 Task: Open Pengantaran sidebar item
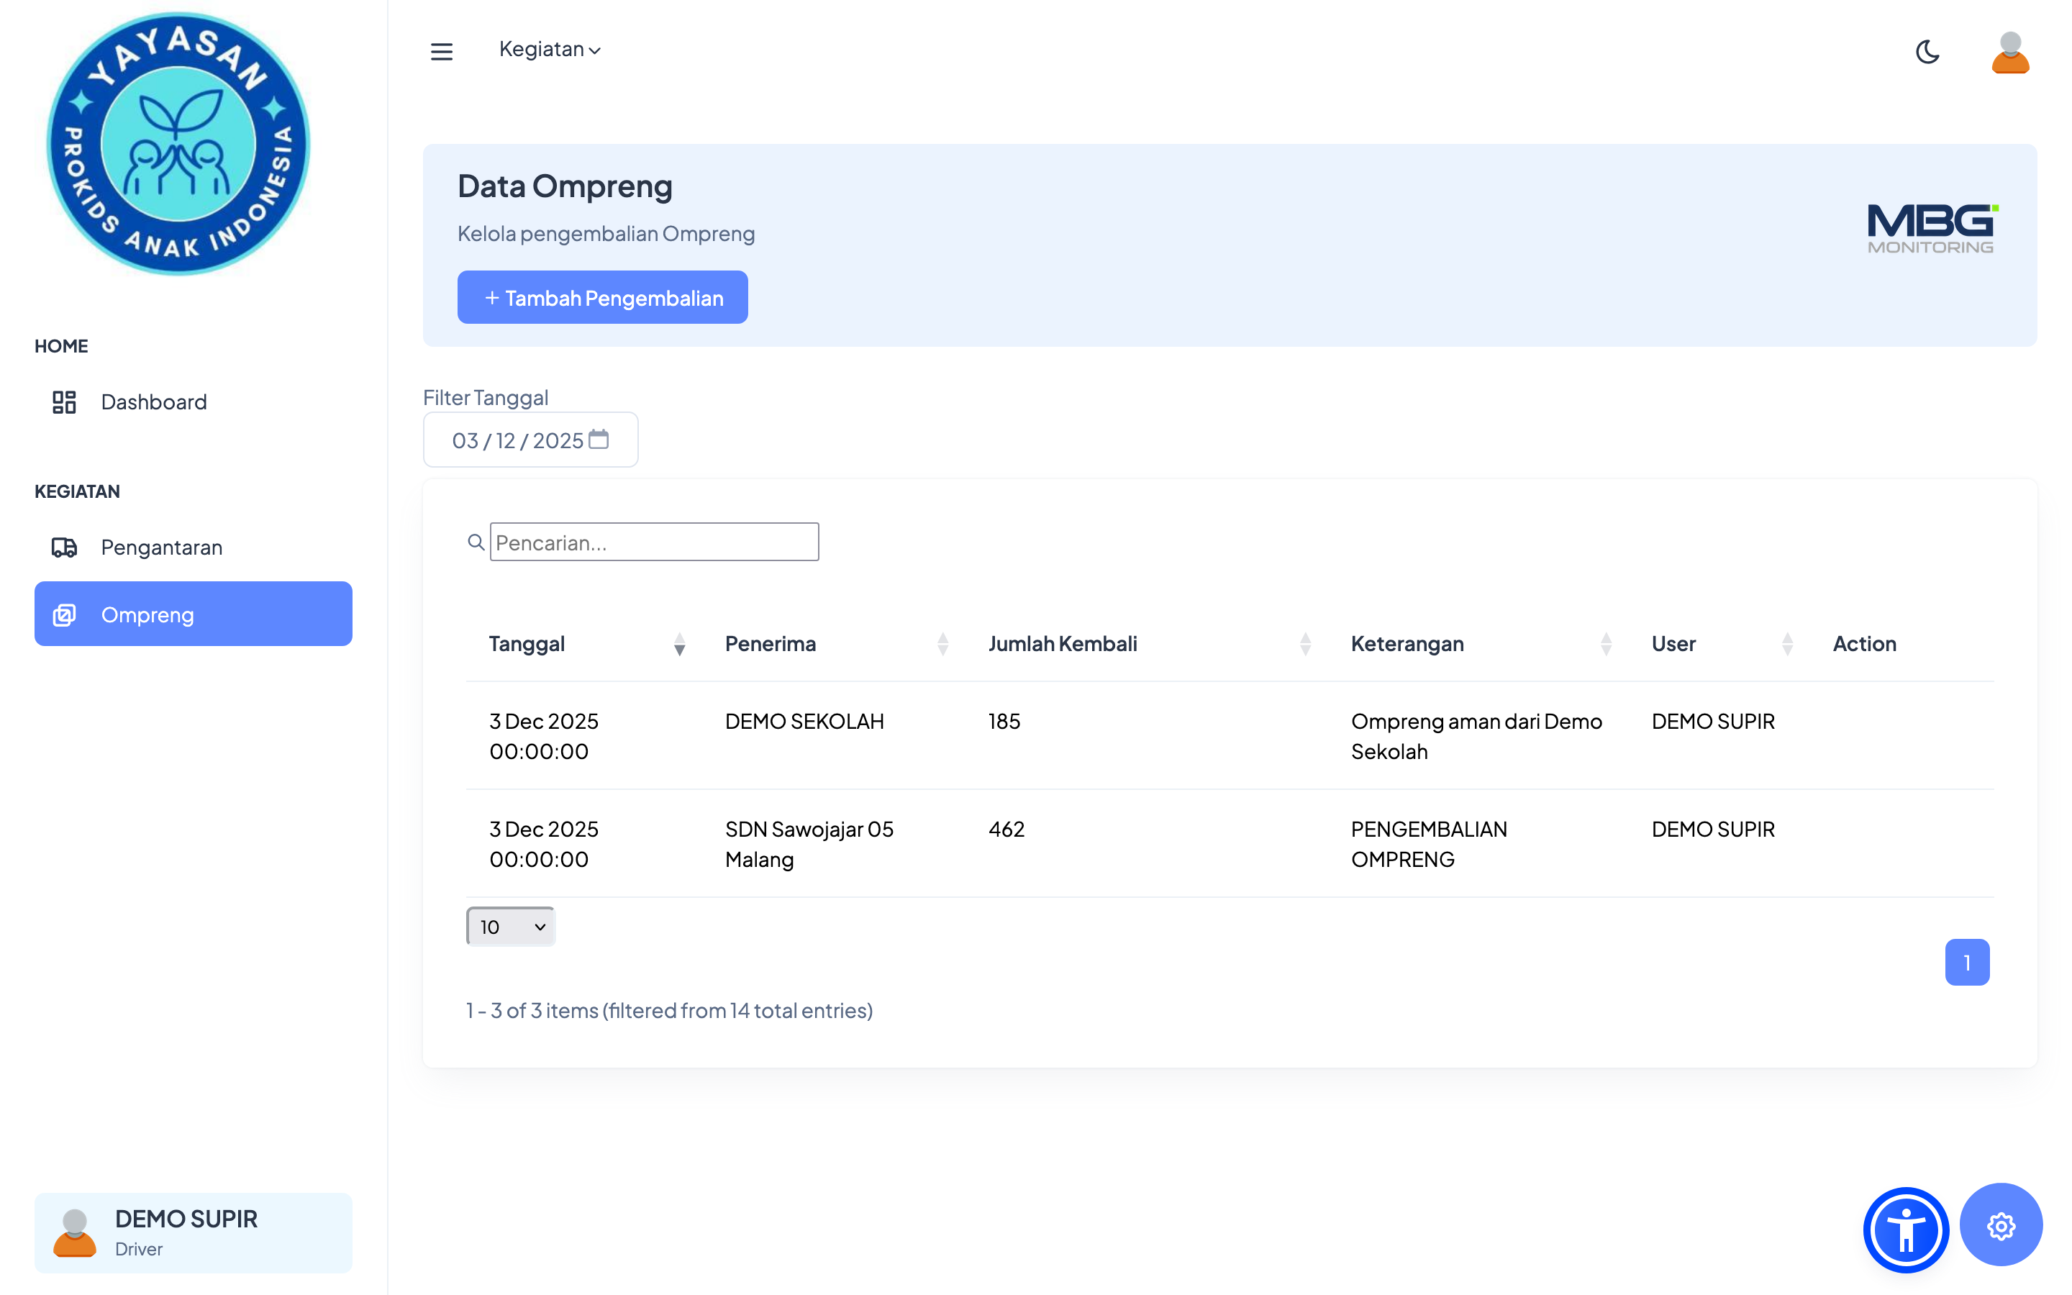click(x=161, y=547)
